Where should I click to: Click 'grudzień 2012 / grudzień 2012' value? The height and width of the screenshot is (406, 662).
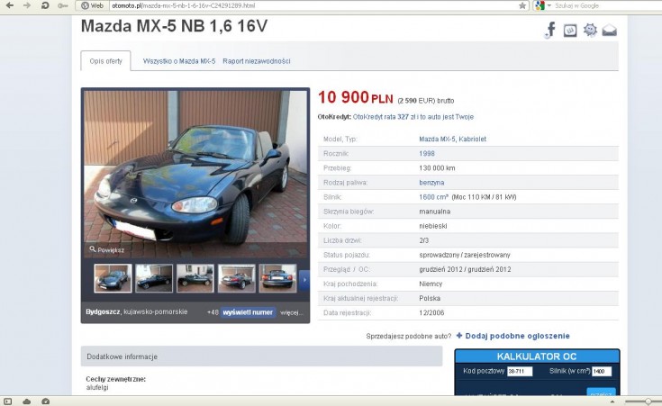click(465, 269)
